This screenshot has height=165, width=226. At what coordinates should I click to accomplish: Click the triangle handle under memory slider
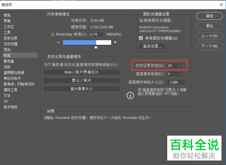click(96, 47)
